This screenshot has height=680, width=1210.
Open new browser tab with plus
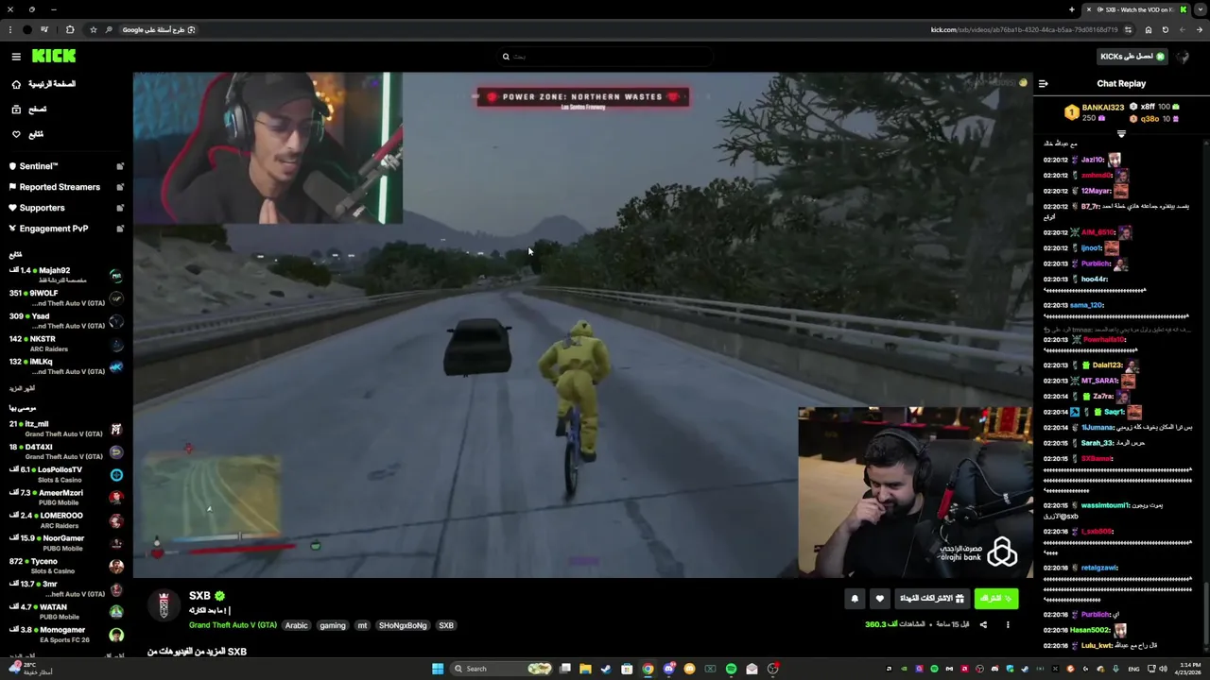1072,9
